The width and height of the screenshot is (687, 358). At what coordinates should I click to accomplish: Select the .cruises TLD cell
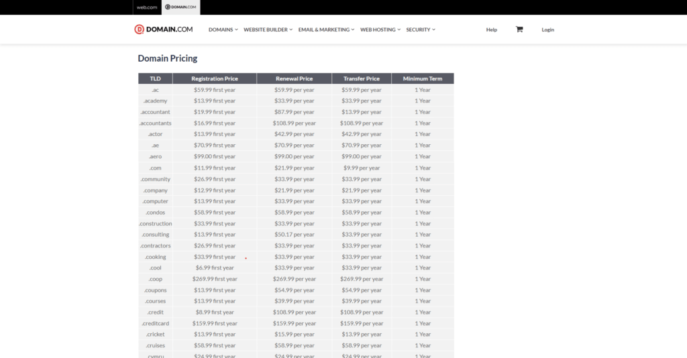(156, 345)
